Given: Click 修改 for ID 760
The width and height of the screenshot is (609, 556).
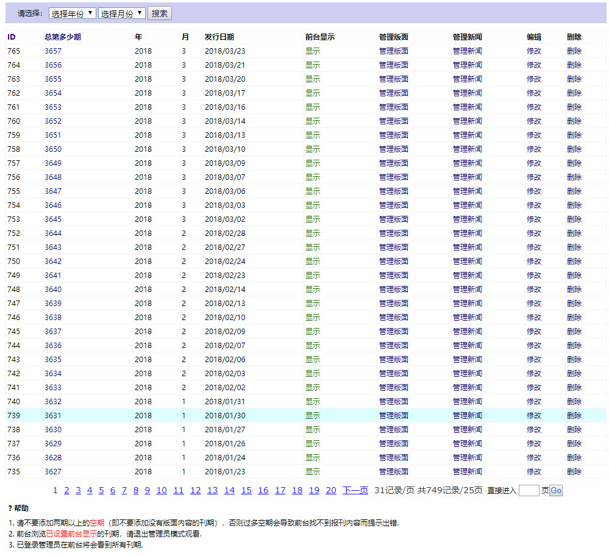Looking at the screenshot, I should (x=533, y=121).
